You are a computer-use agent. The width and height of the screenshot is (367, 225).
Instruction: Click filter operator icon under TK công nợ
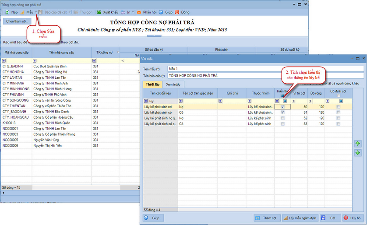coord(94,60)
